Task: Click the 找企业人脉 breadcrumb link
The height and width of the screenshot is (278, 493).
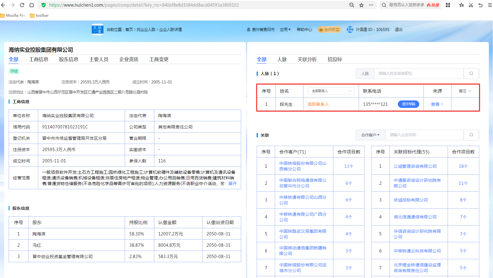Action: [146, 29]
